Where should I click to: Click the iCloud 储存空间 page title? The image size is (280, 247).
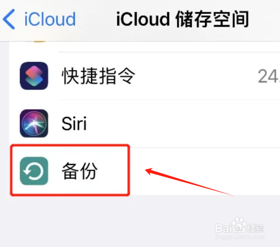click(183, 19)
